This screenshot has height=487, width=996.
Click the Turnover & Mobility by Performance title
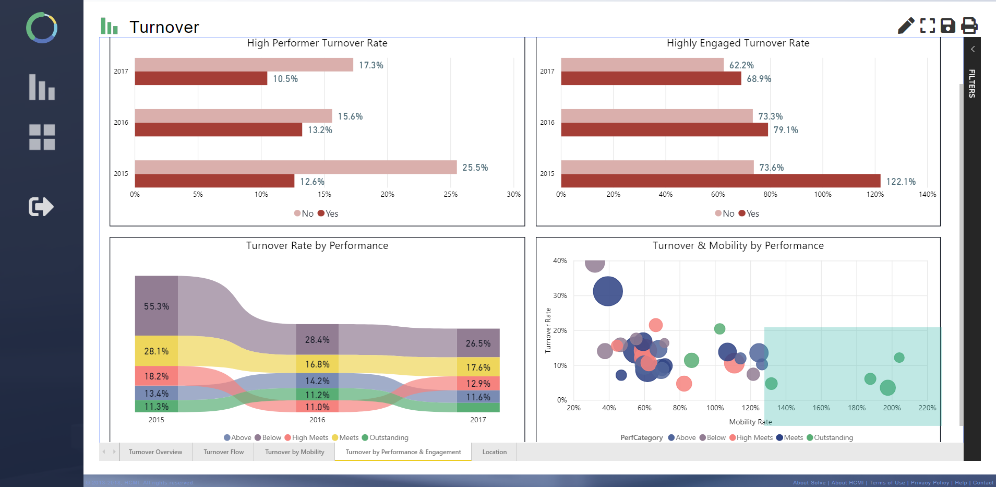coord(738,246)
